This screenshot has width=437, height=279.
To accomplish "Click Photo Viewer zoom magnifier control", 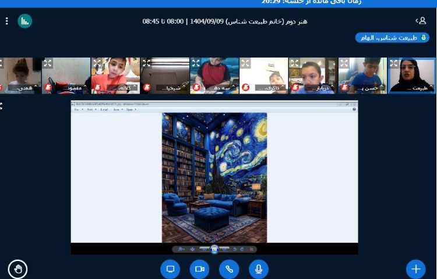I will (181, 249).
